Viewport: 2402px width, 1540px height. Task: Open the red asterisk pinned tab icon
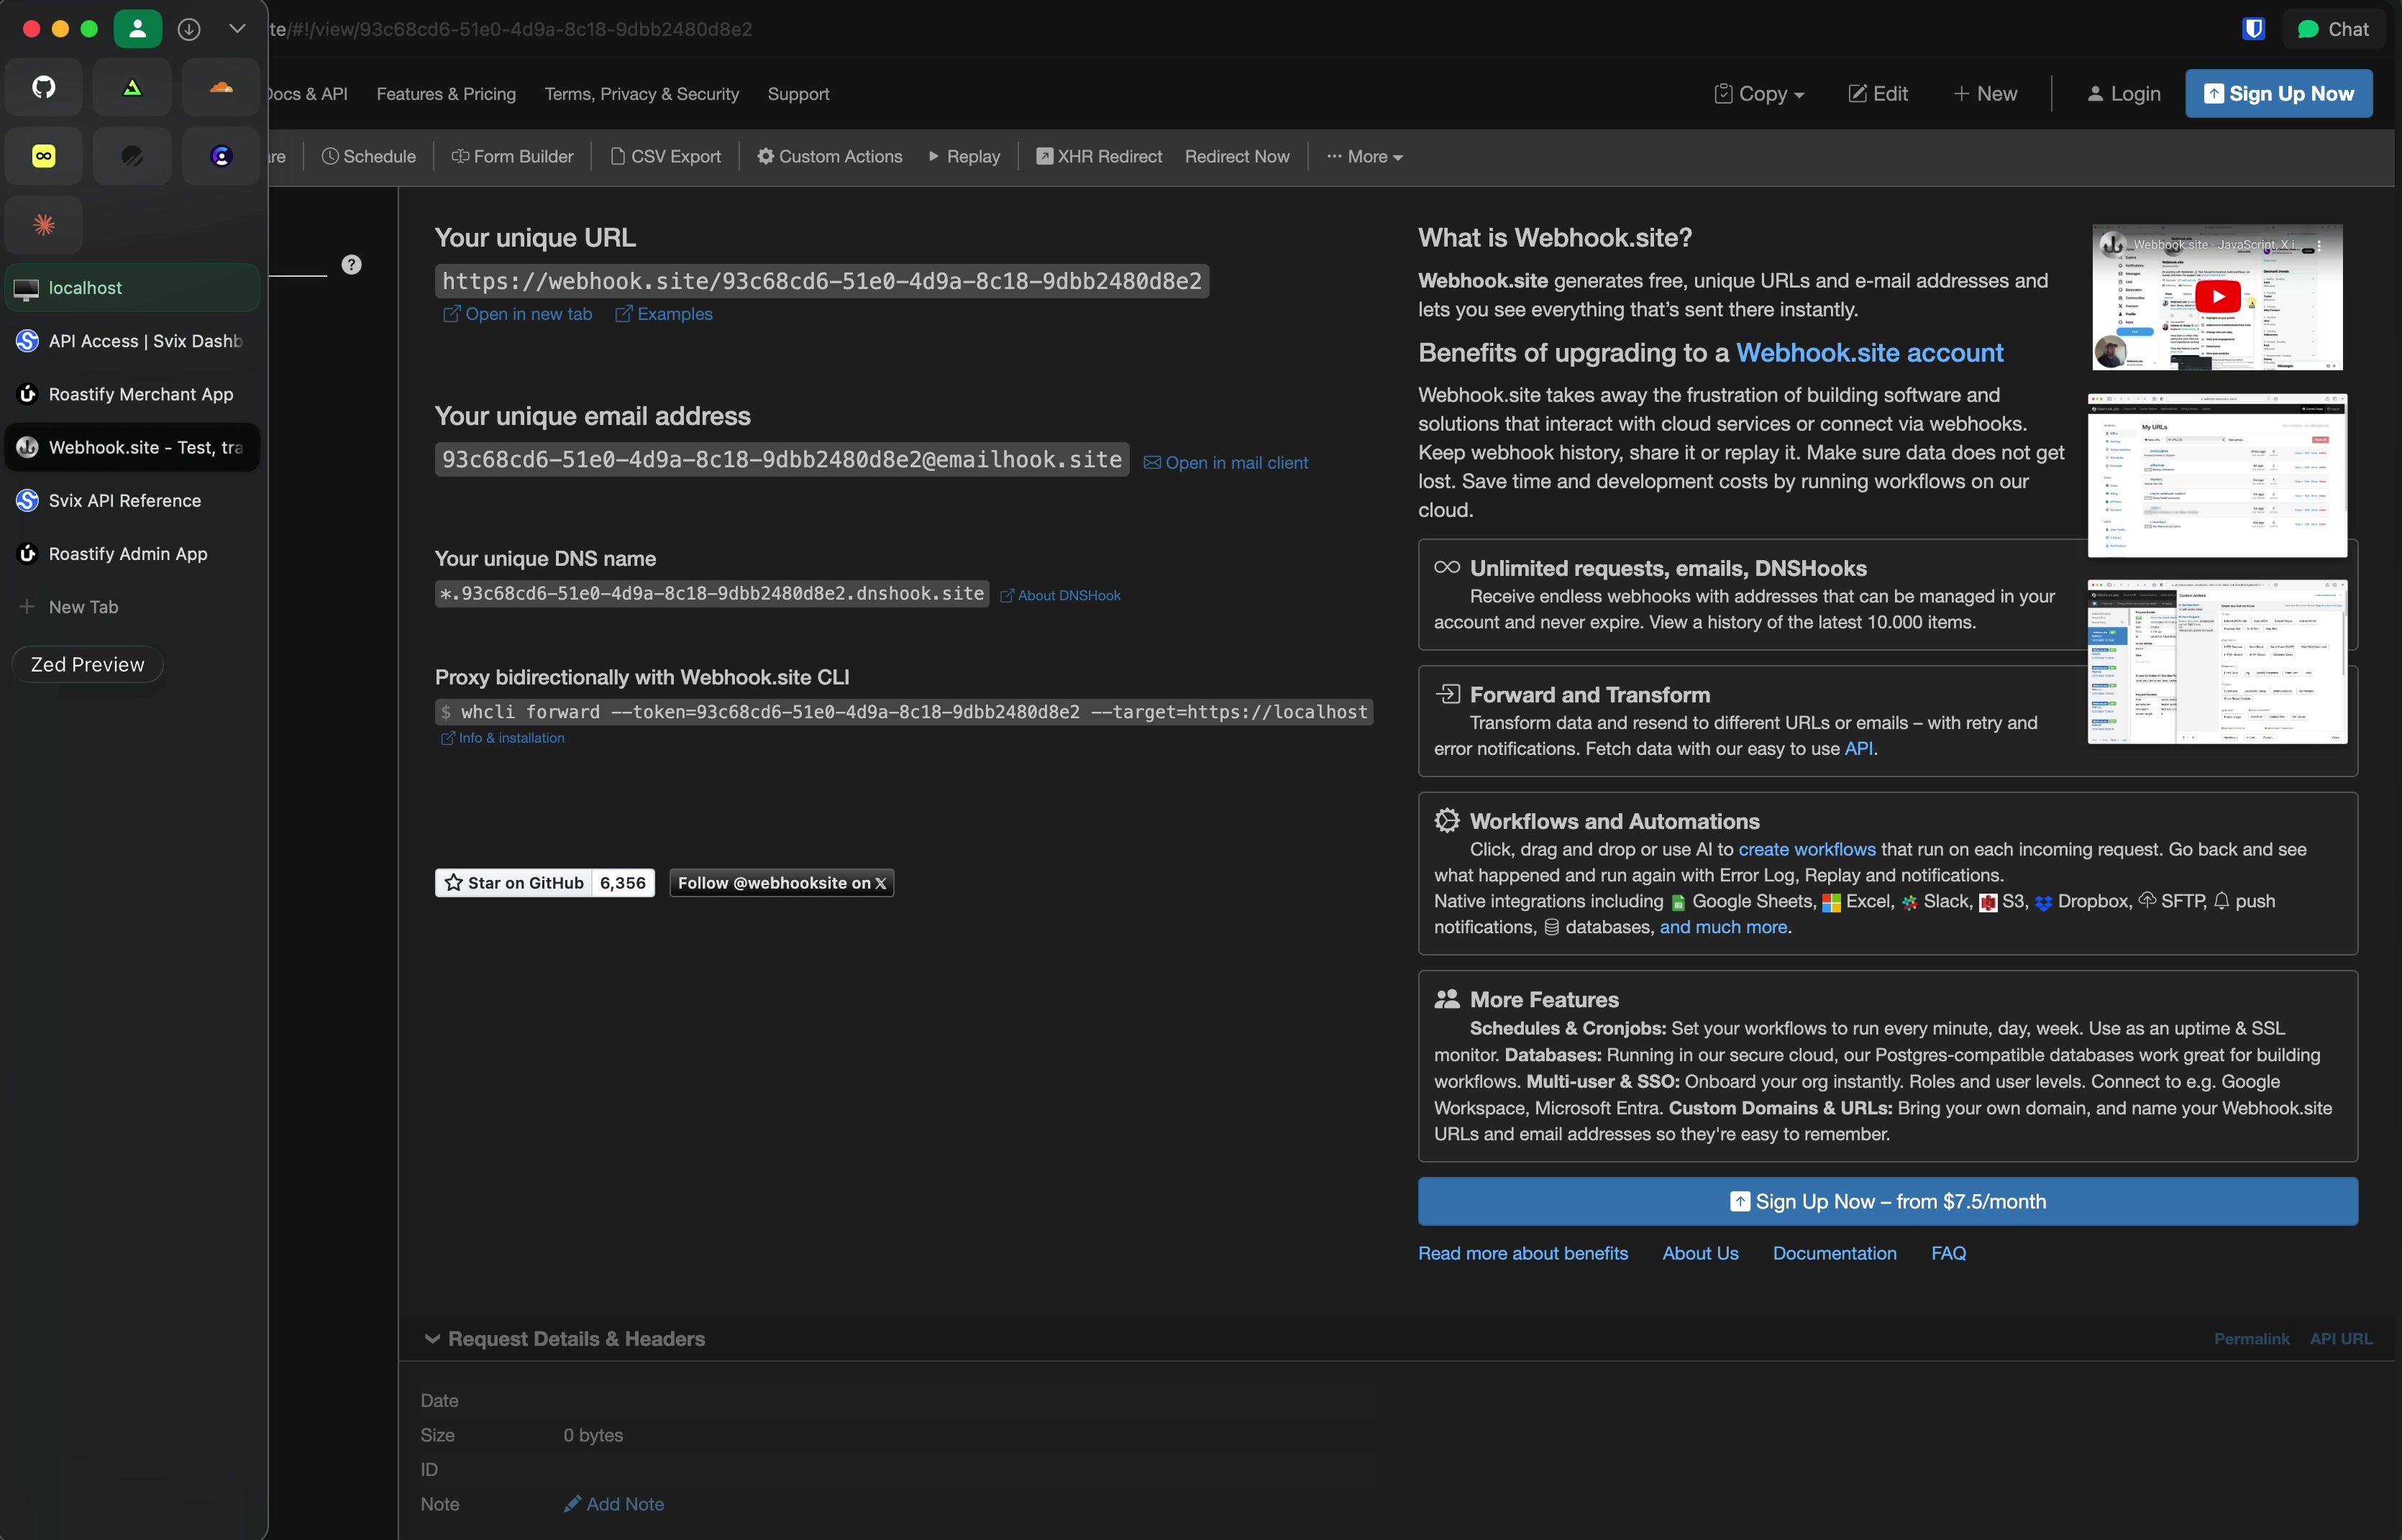(x=43, y=225)
